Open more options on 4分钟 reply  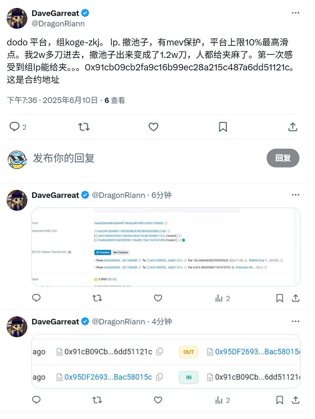pyautogui.click(x=295, y=321)
